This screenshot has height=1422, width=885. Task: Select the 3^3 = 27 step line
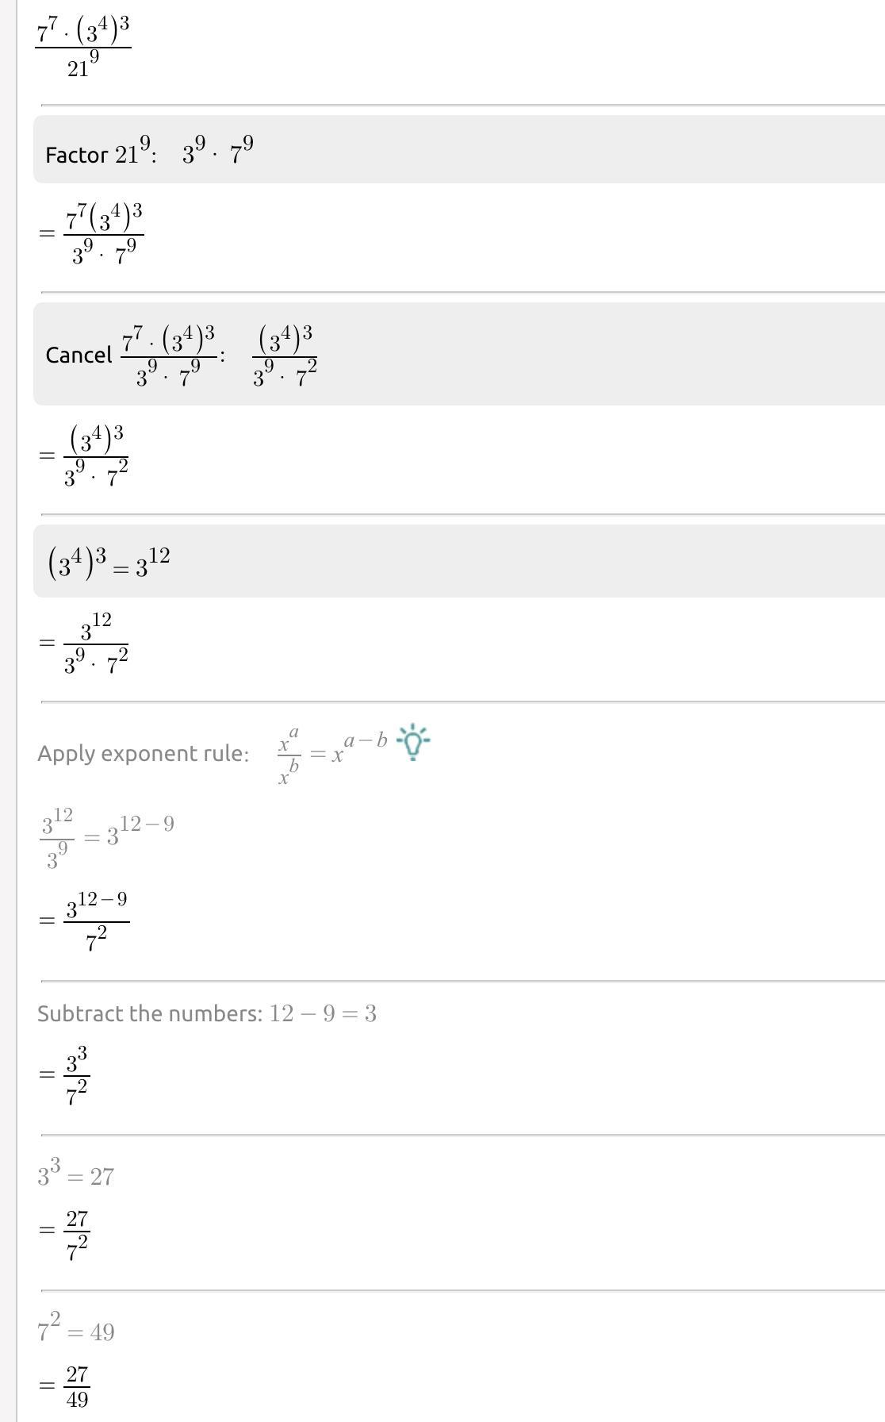[75, 1174]
